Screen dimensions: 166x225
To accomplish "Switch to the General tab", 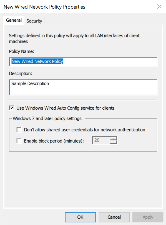I will 14,20.
